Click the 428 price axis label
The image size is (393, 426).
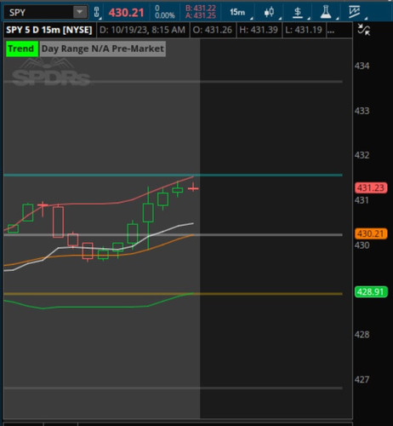coord(362,334)
